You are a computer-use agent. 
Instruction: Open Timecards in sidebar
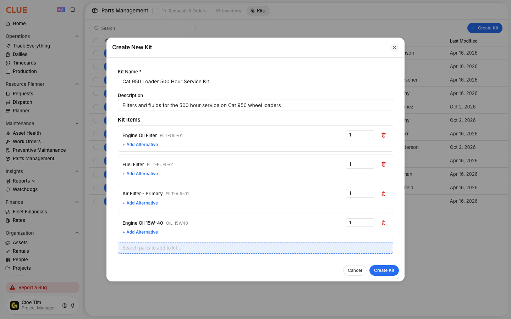click(x=24, y=63)
